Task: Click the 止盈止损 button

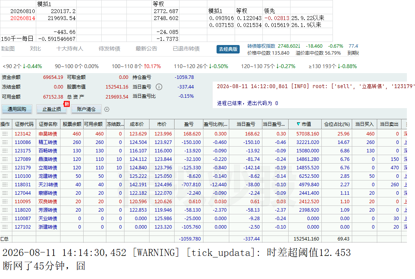Action: coord(52,109)
